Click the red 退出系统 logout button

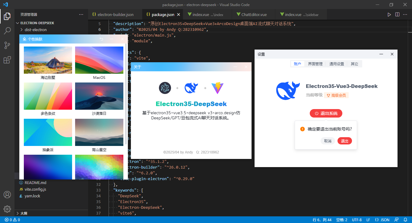326,113
